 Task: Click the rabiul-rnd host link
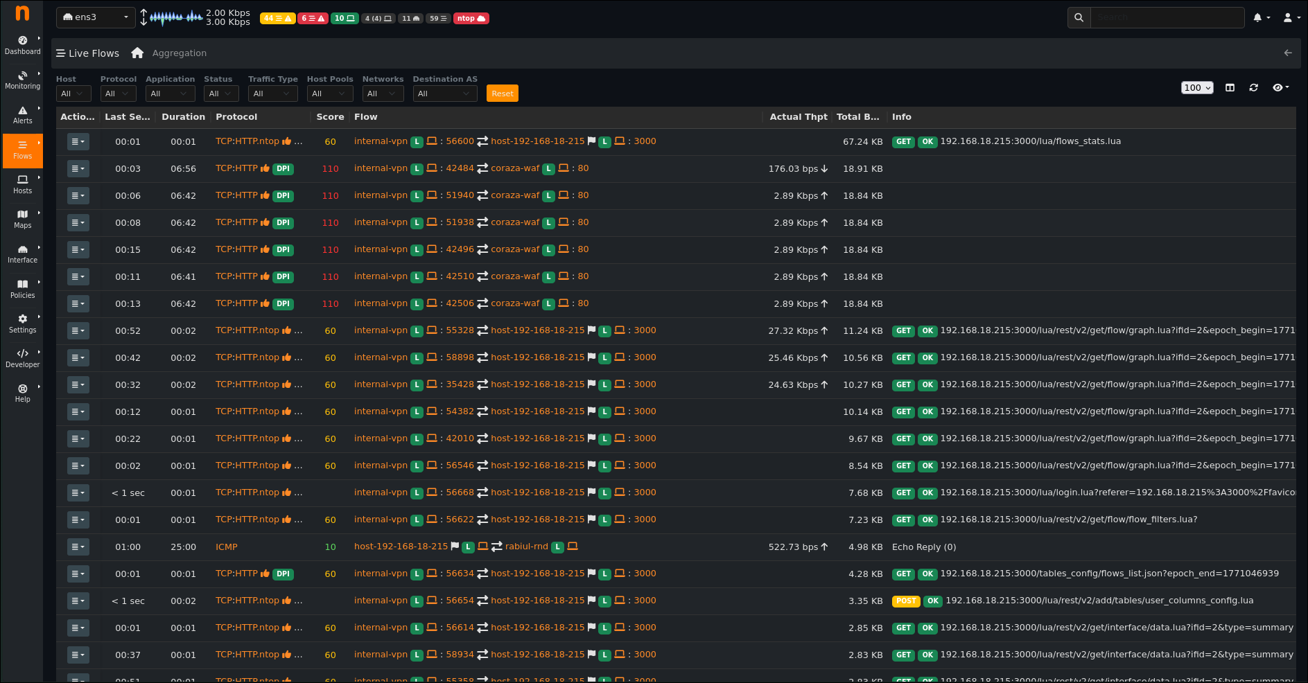[526, 547]
